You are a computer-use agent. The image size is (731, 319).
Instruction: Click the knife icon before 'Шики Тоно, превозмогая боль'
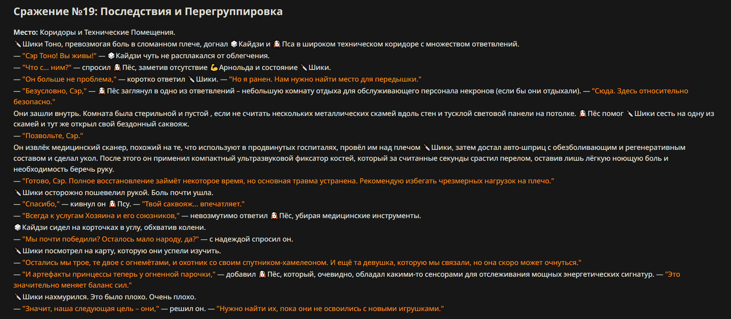tap(18, 44)
